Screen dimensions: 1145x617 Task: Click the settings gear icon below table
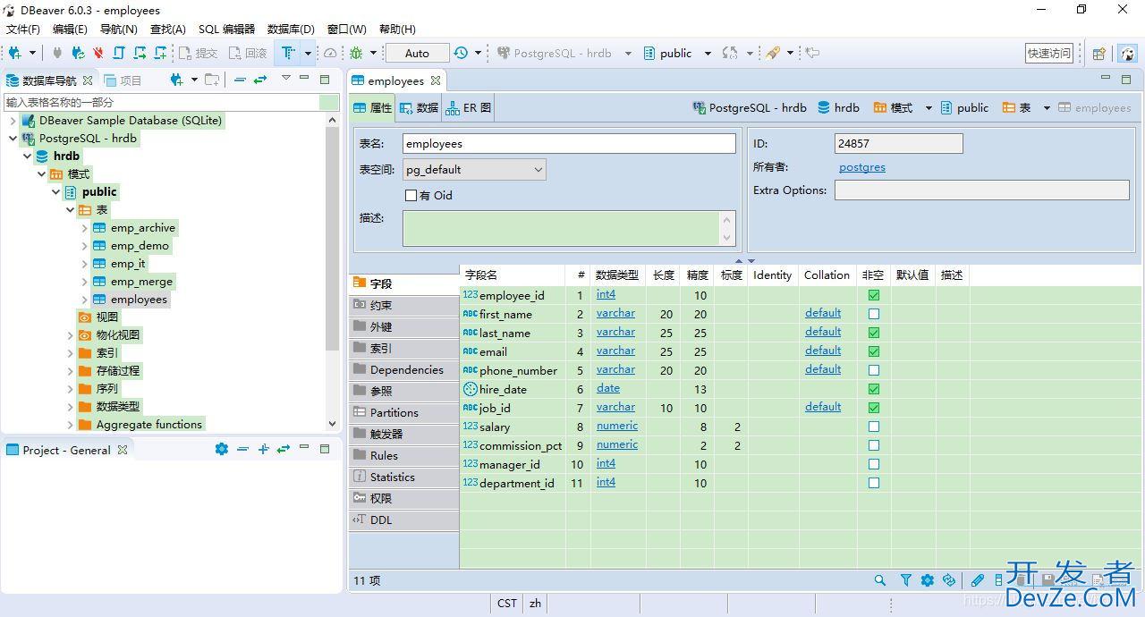pyautogui.click(x=928, y=580)
